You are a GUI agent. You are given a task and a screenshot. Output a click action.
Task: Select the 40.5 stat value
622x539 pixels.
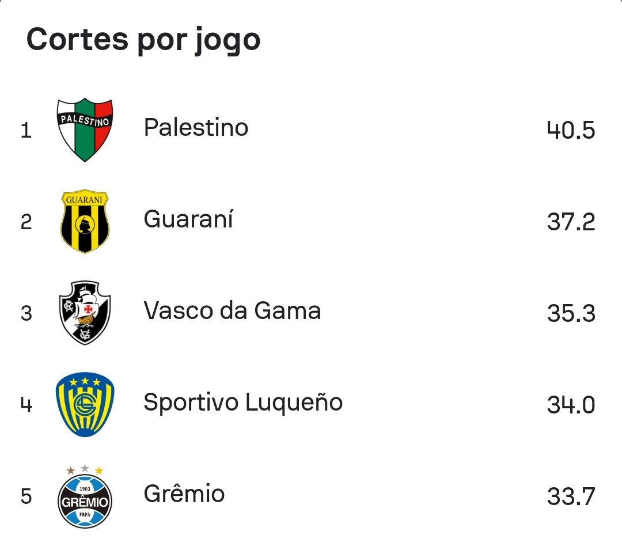tap(571, 130)
